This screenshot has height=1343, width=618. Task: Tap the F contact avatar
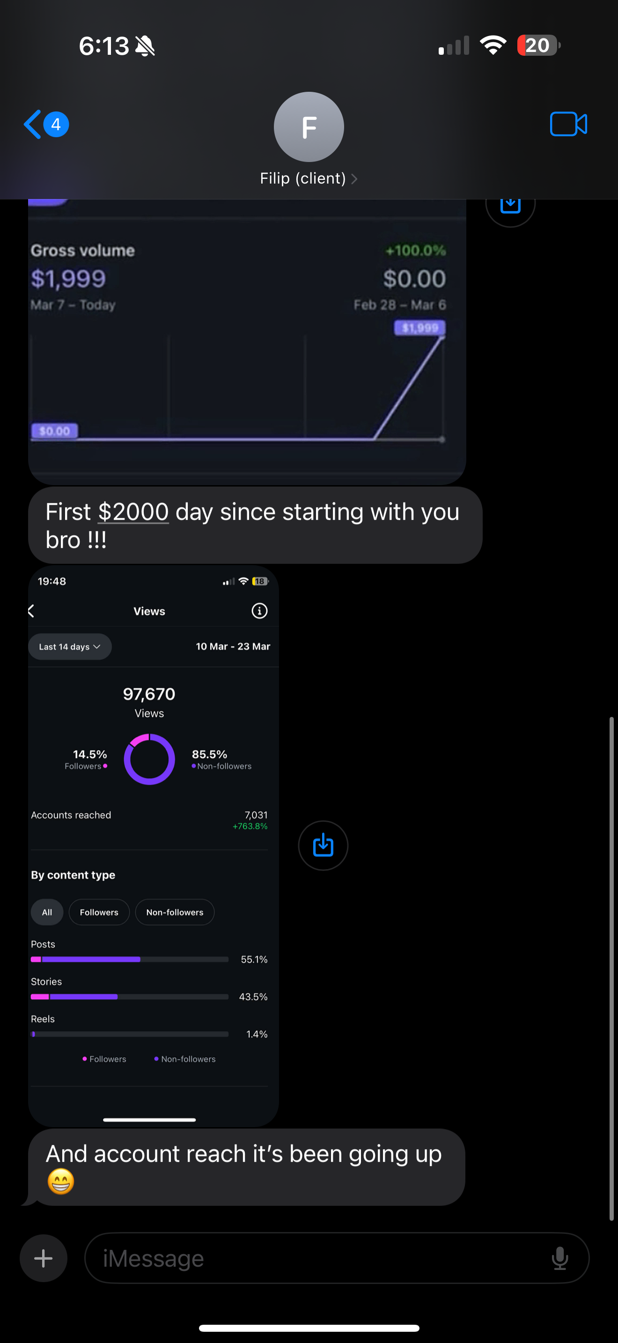pos(309,127)
